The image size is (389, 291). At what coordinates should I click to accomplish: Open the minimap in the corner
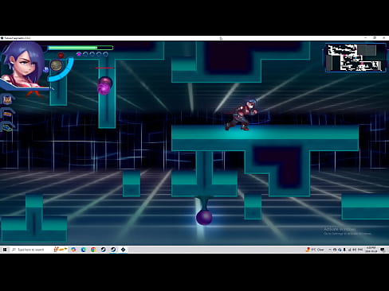point(356,58)
